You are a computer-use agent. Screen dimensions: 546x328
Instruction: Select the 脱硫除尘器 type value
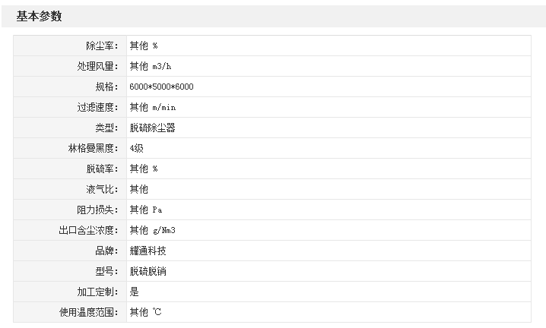[152, 128]
